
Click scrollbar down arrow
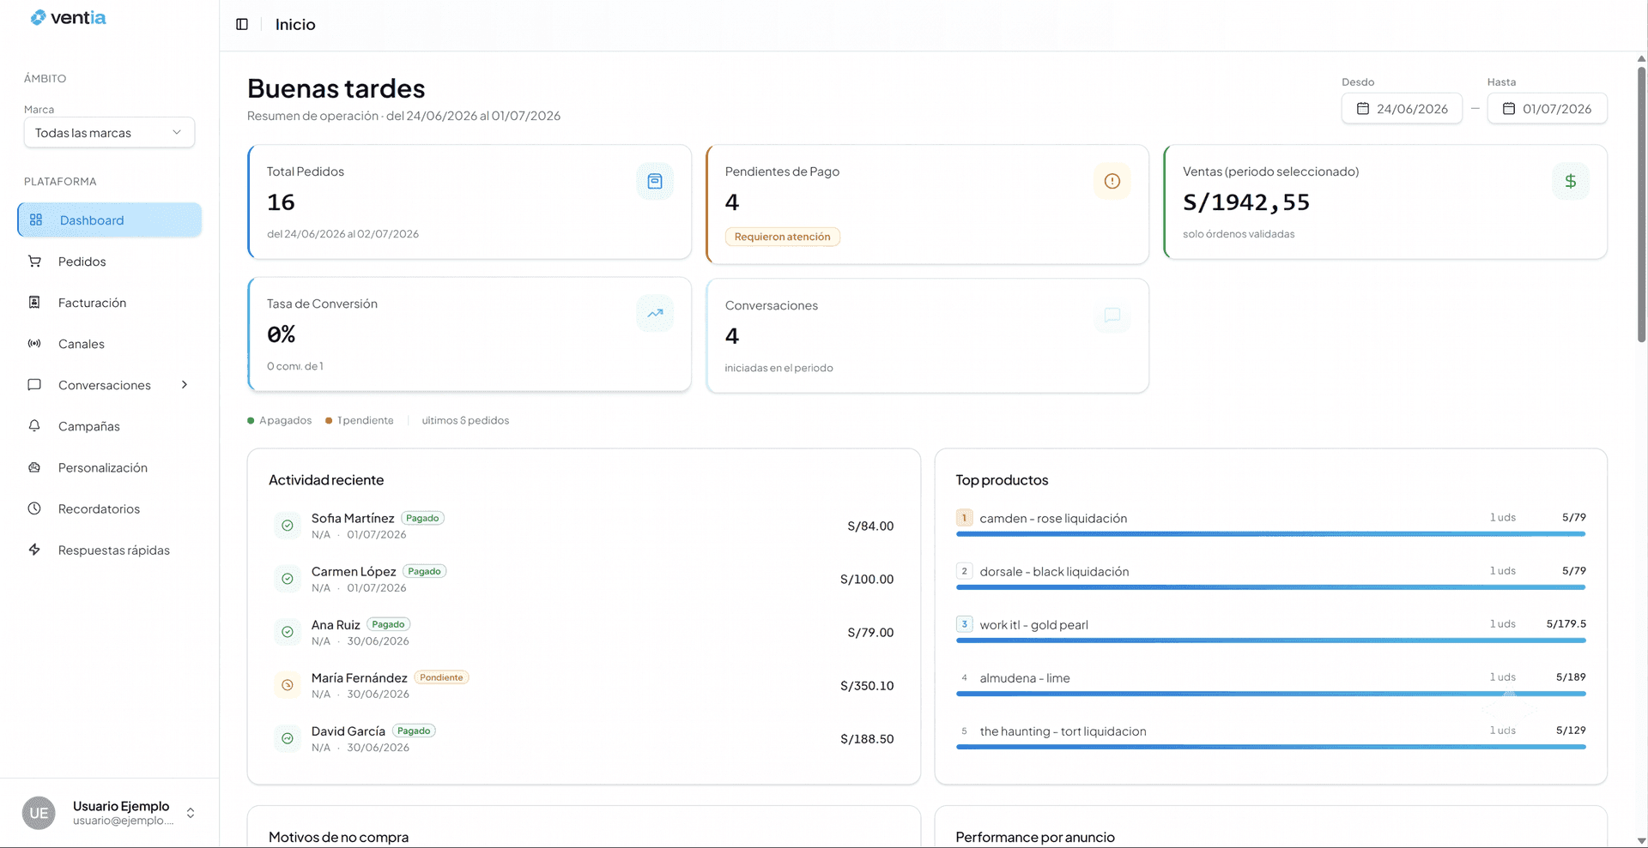pyautogui.click(x=1641, y=841)
